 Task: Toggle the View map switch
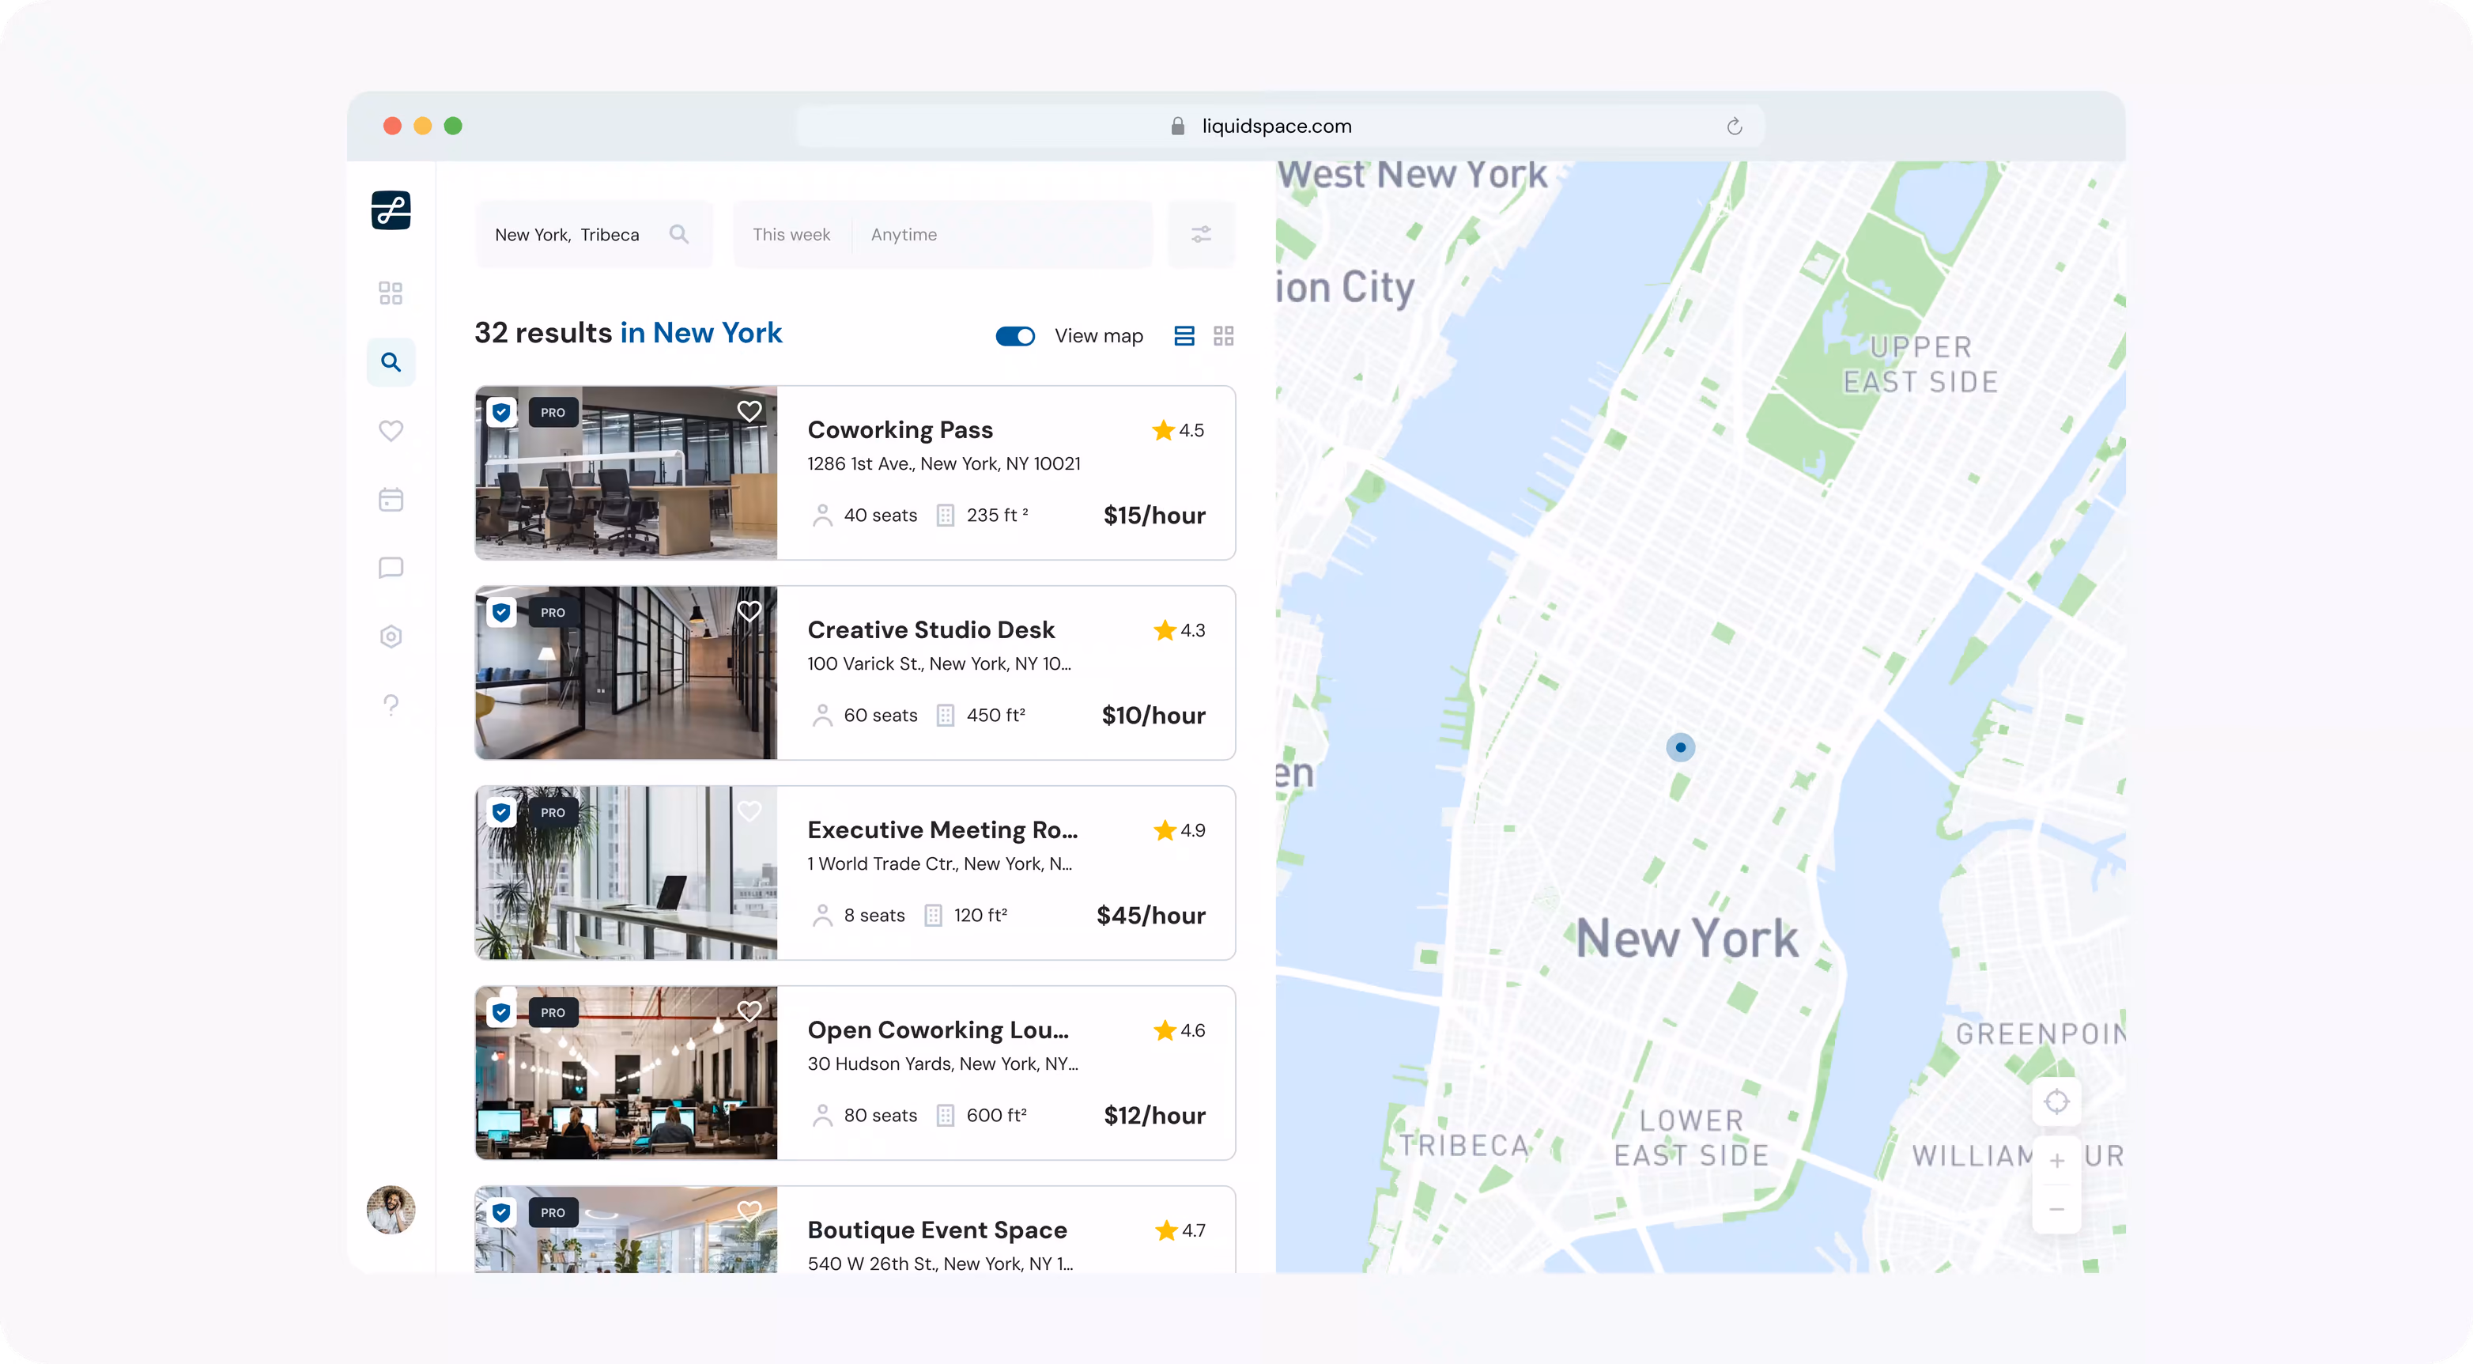1016,336
